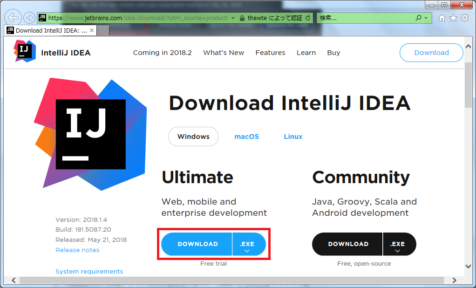The width and height of the screenshot is (476, 288).
Task: Refresh the page with reload icon
Action: [x=308, y=18]
